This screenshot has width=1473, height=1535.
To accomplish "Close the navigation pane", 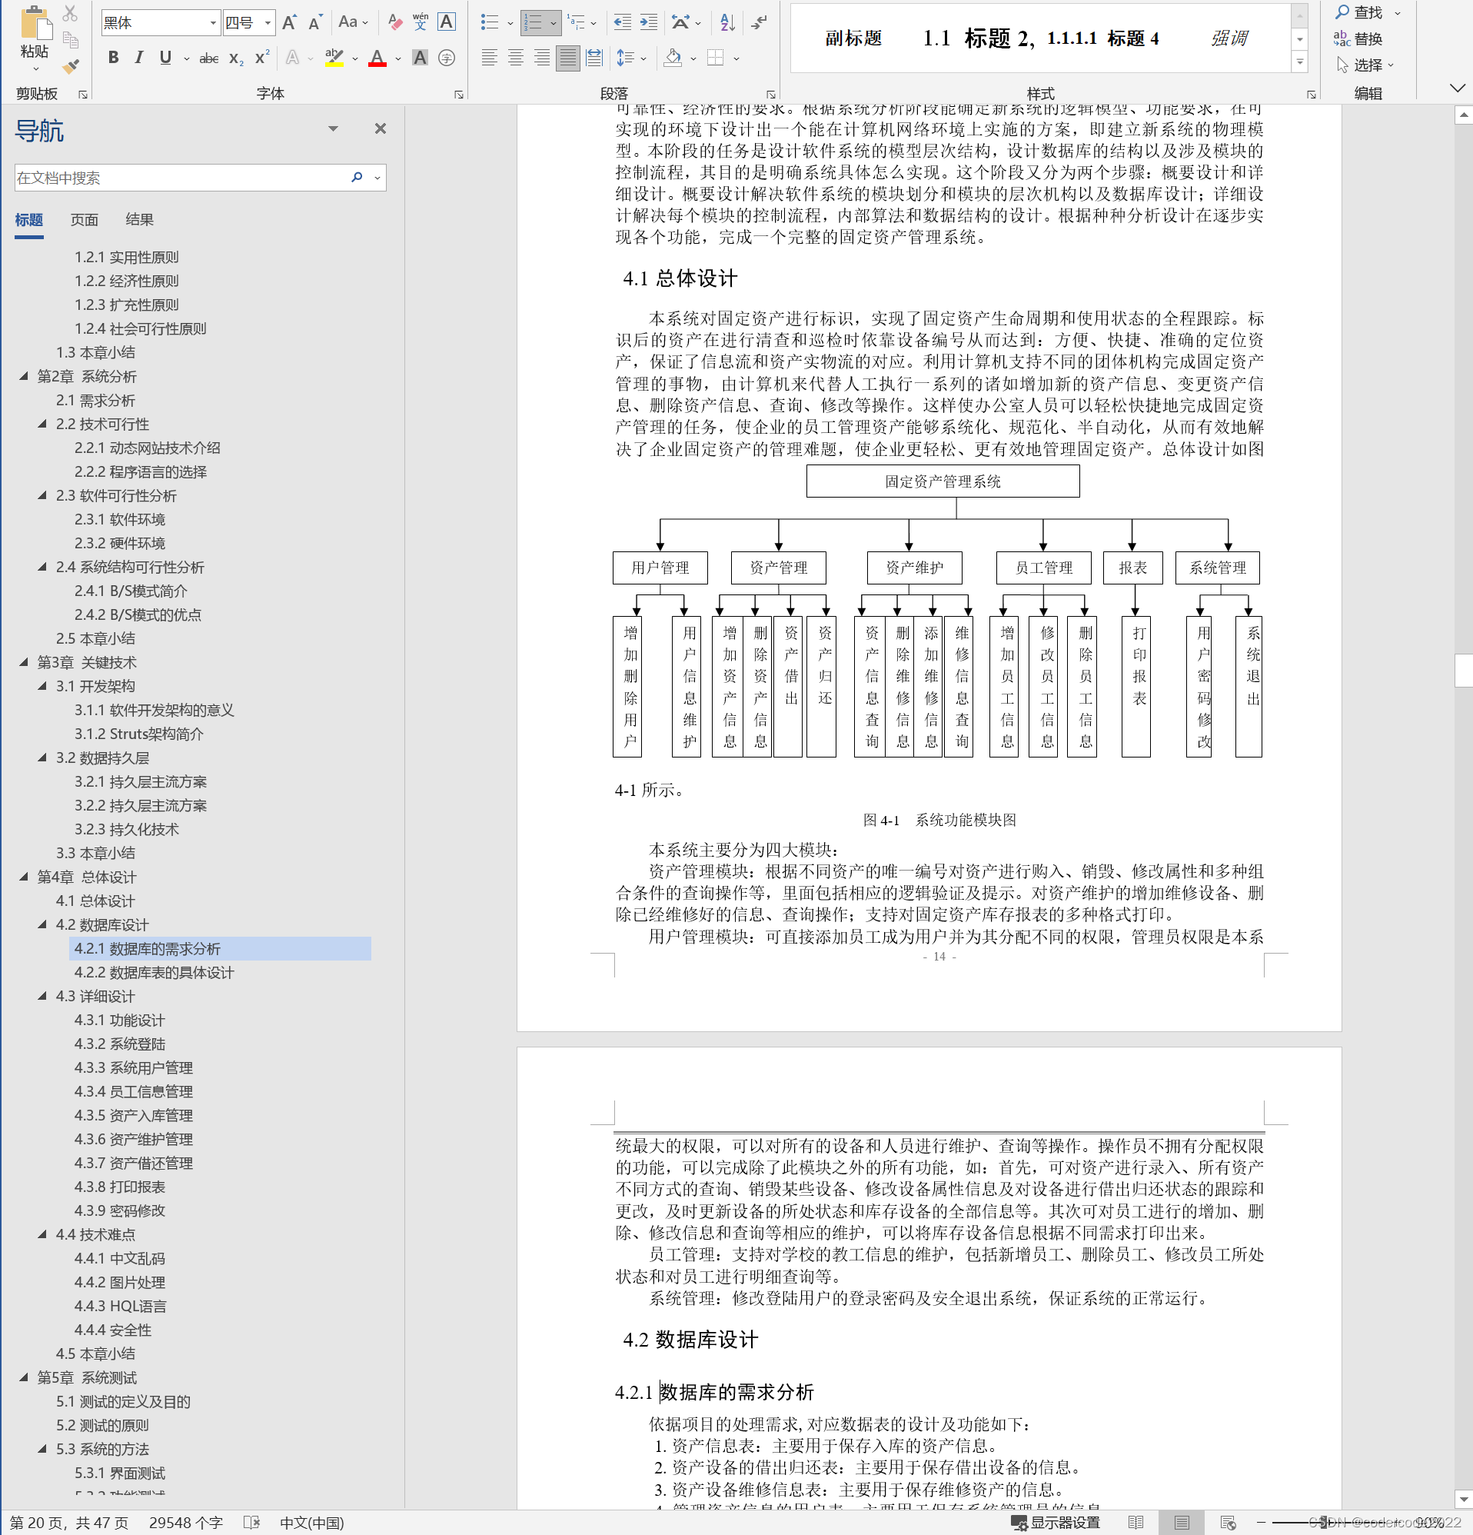I will click(381, 129).
